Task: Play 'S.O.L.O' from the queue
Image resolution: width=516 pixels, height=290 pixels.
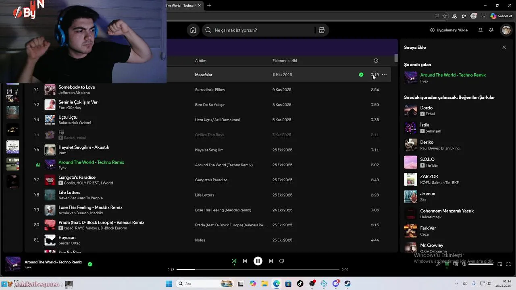Action: [427, 159]
